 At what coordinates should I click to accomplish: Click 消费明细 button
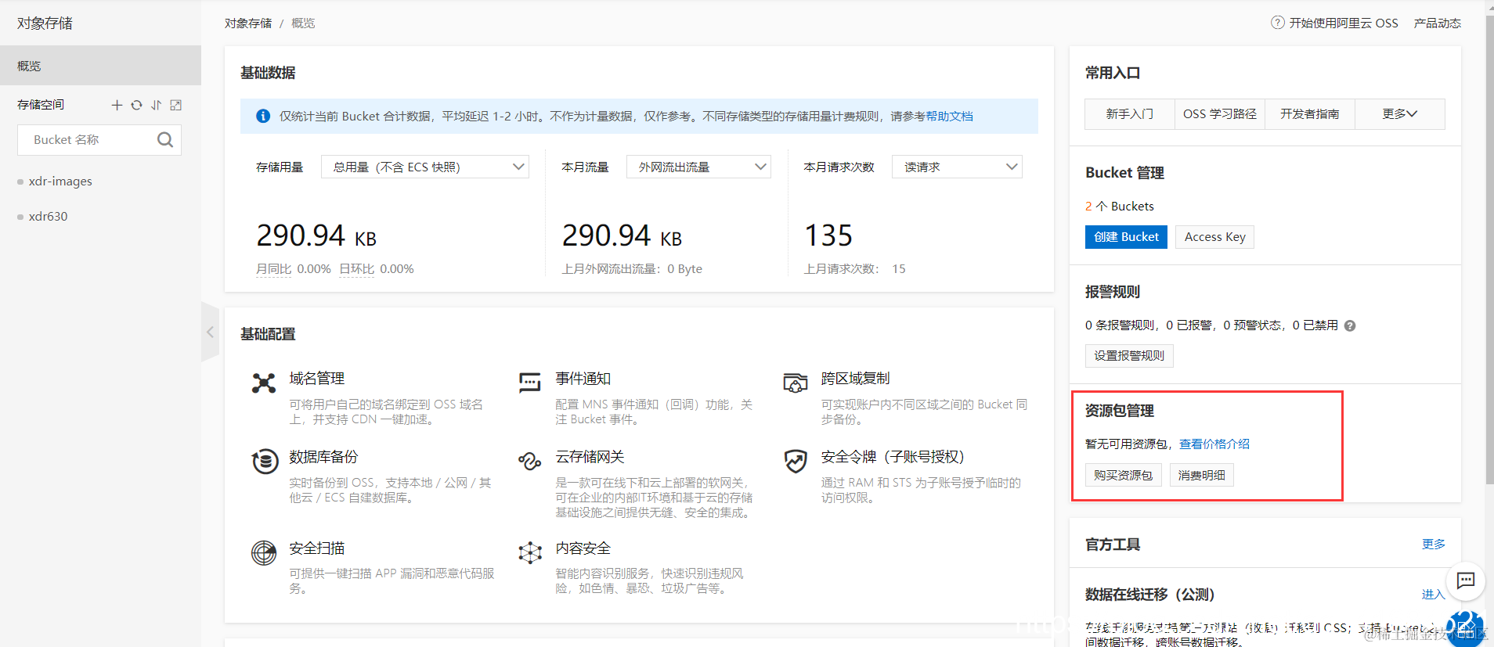pos(1201,476)
